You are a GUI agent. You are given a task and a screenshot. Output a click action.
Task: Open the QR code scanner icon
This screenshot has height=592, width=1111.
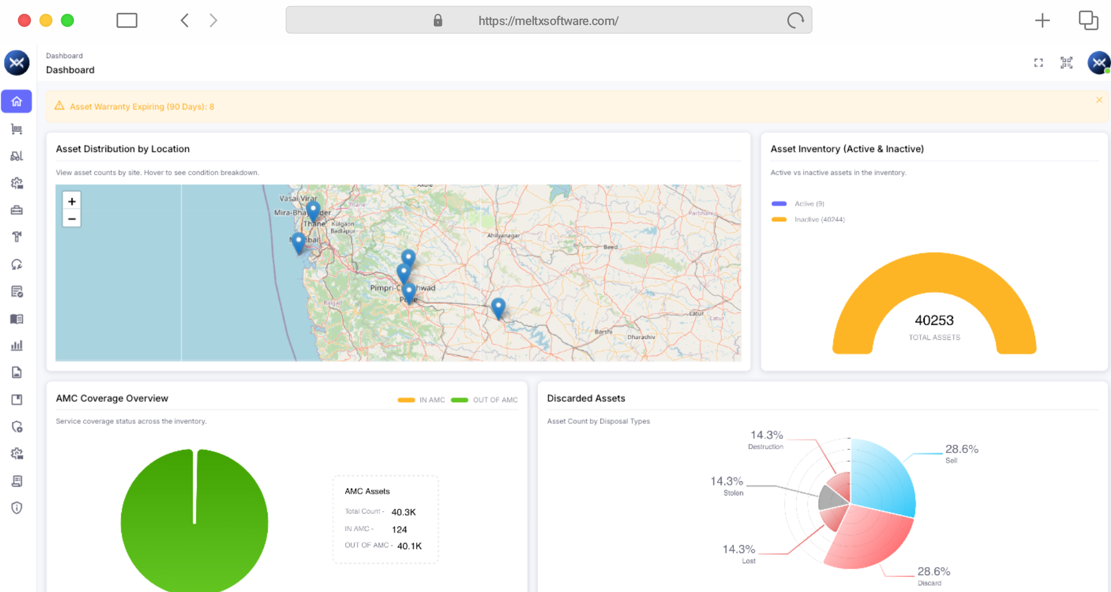tap(1066, 63)
